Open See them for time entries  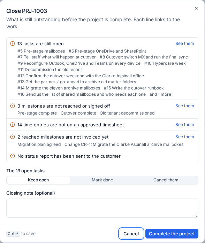(x=184, y=125)
